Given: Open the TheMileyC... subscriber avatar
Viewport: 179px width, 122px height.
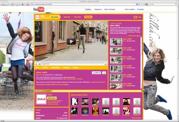Looking at the screenshot, I should point(126,101).
